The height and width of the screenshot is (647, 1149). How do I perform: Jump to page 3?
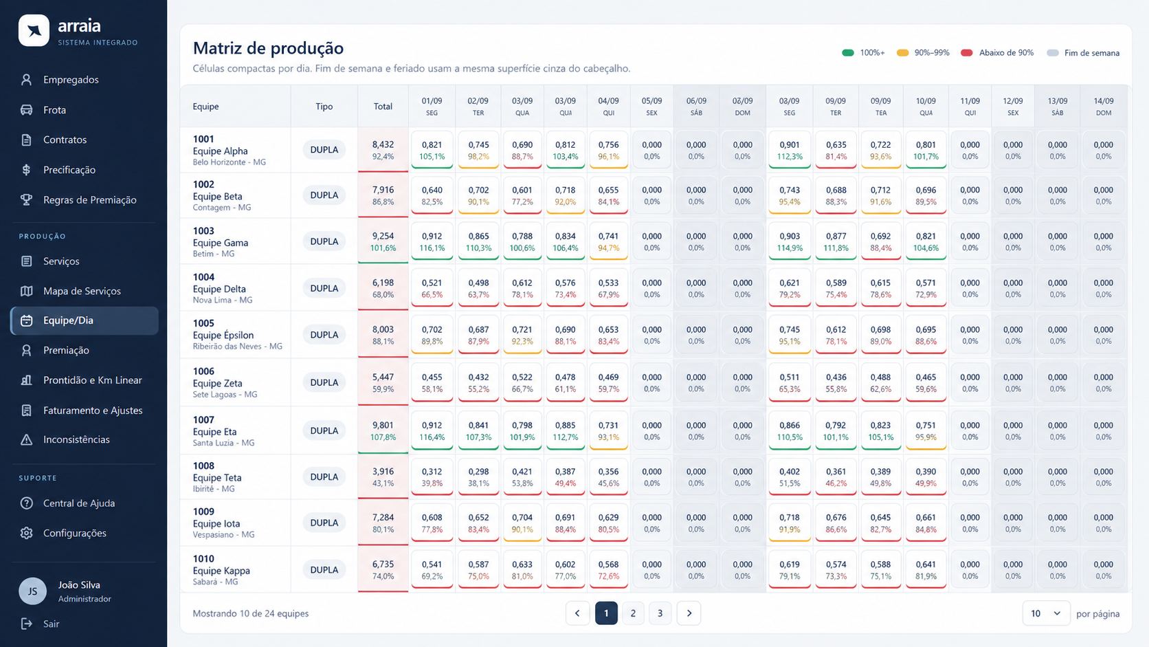point(660,613)
